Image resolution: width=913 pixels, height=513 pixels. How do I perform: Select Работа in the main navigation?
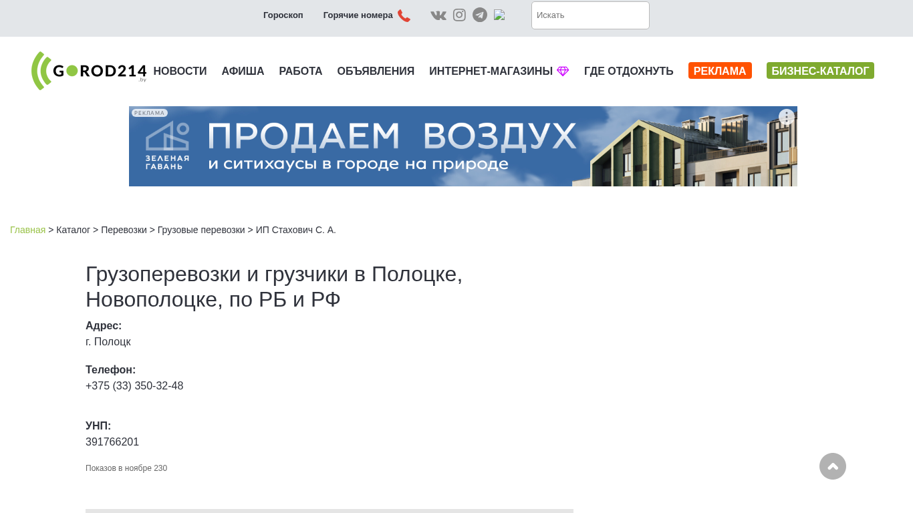coord(301,71)
